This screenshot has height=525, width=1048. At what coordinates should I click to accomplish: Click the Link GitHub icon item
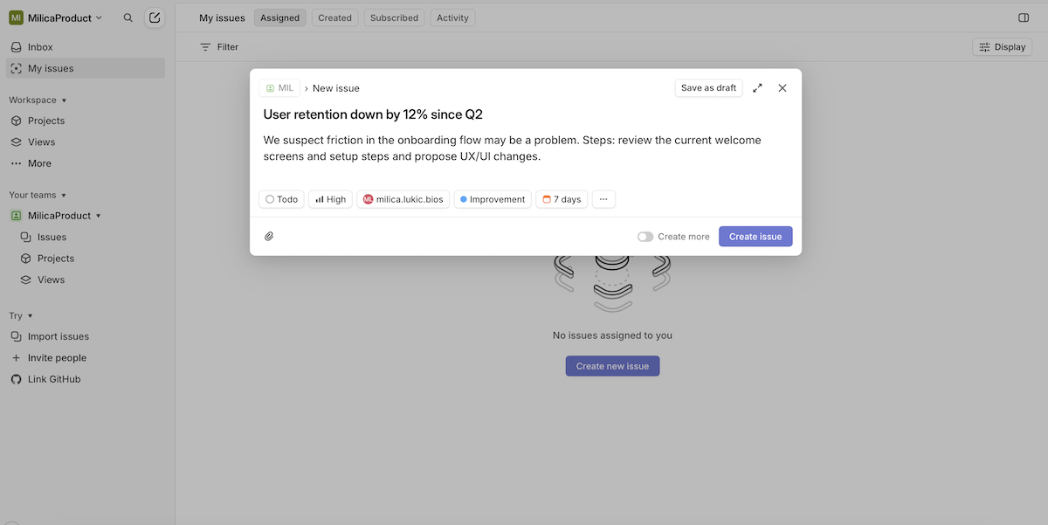click(54, 379)
